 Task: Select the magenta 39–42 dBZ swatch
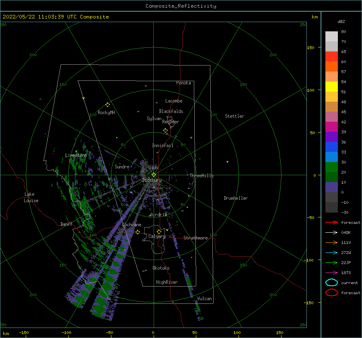[331, 127]
